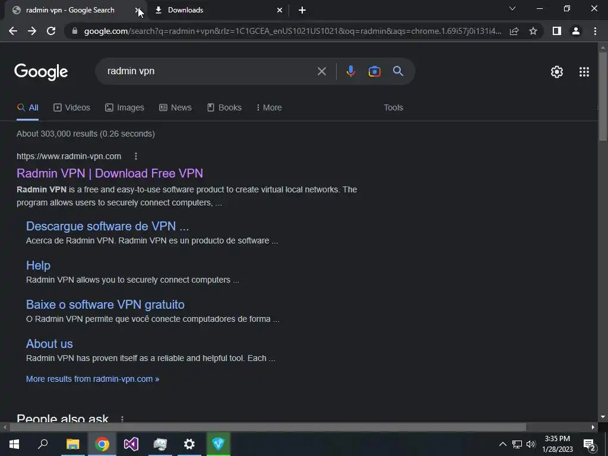Screen dimensions: 608x456
Task: Click the scrollbar down arrow
Action: [603, 417]
